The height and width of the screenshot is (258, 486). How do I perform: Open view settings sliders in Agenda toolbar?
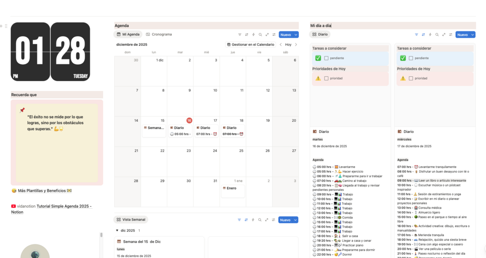[274, 35]
